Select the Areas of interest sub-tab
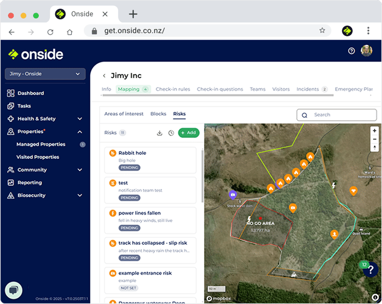 [124, 114]
